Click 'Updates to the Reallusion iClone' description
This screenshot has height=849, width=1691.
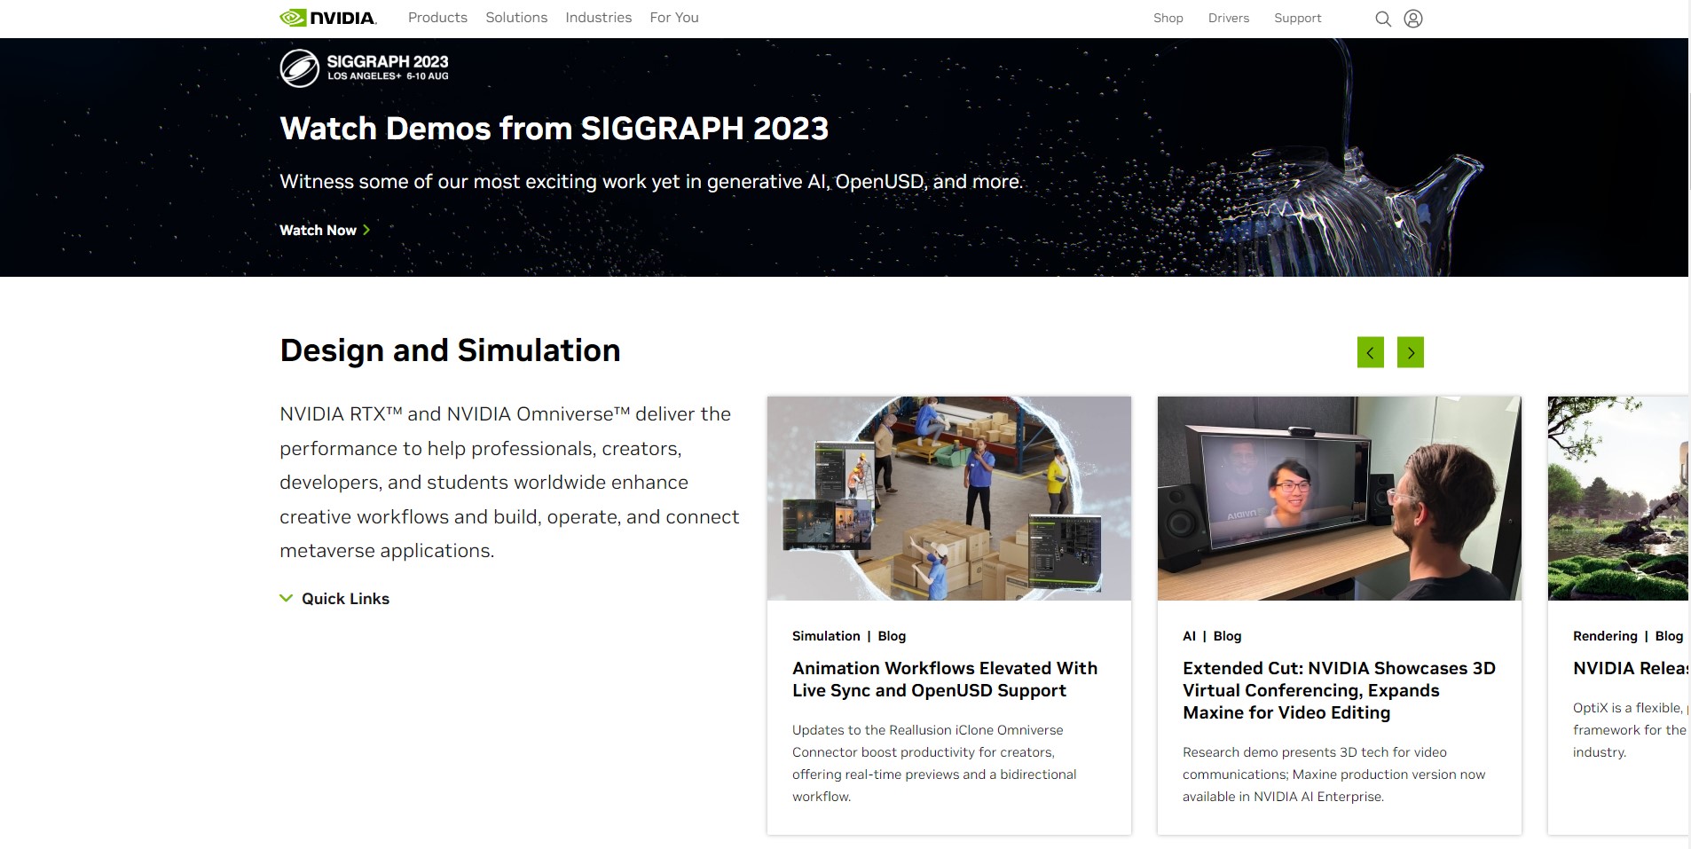coord(934,763)
